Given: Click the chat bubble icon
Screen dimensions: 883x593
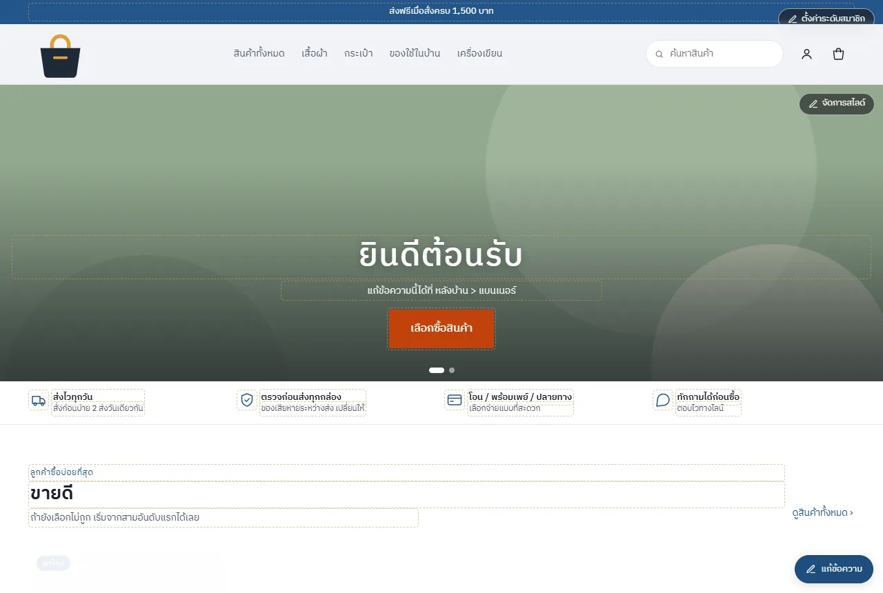Looking at the screenshot, I should click(663, 400).
